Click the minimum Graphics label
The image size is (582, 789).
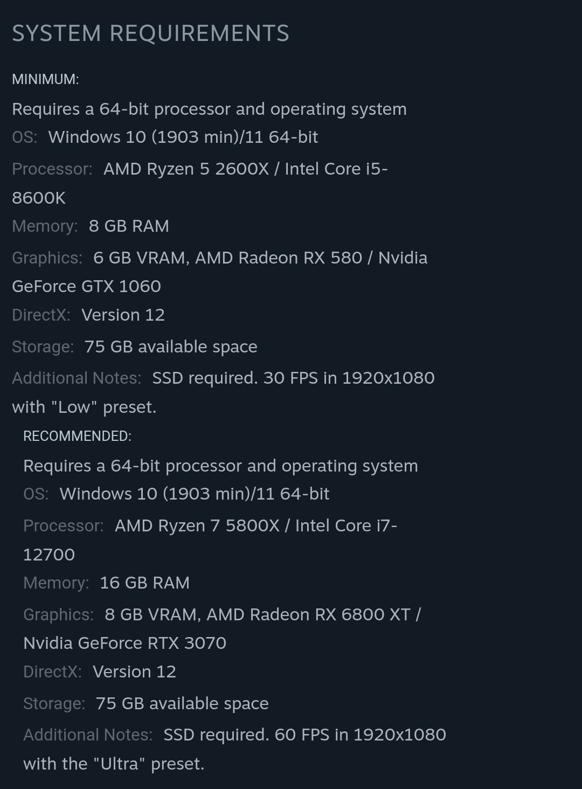coord(47,258)
